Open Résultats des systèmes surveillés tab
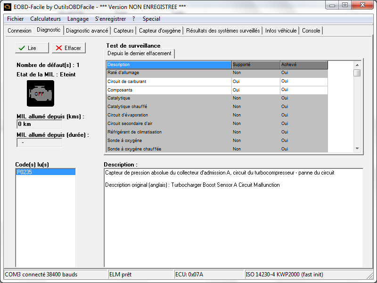 coord(223,31)
